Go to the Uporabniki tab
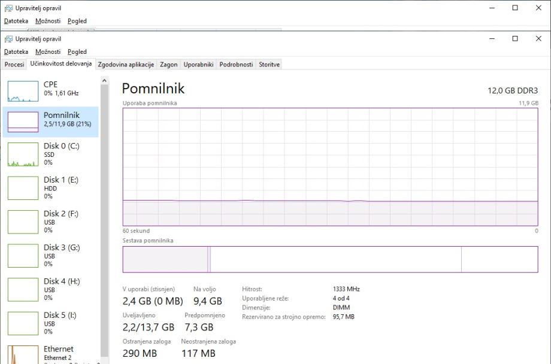The image size is (551, 364). [x=198, y=65]
